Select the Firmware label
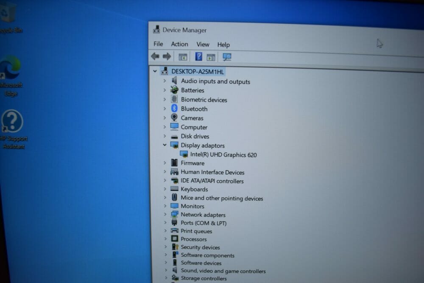Viewport: 424px width, 283px height. click(x=192, y=163)
